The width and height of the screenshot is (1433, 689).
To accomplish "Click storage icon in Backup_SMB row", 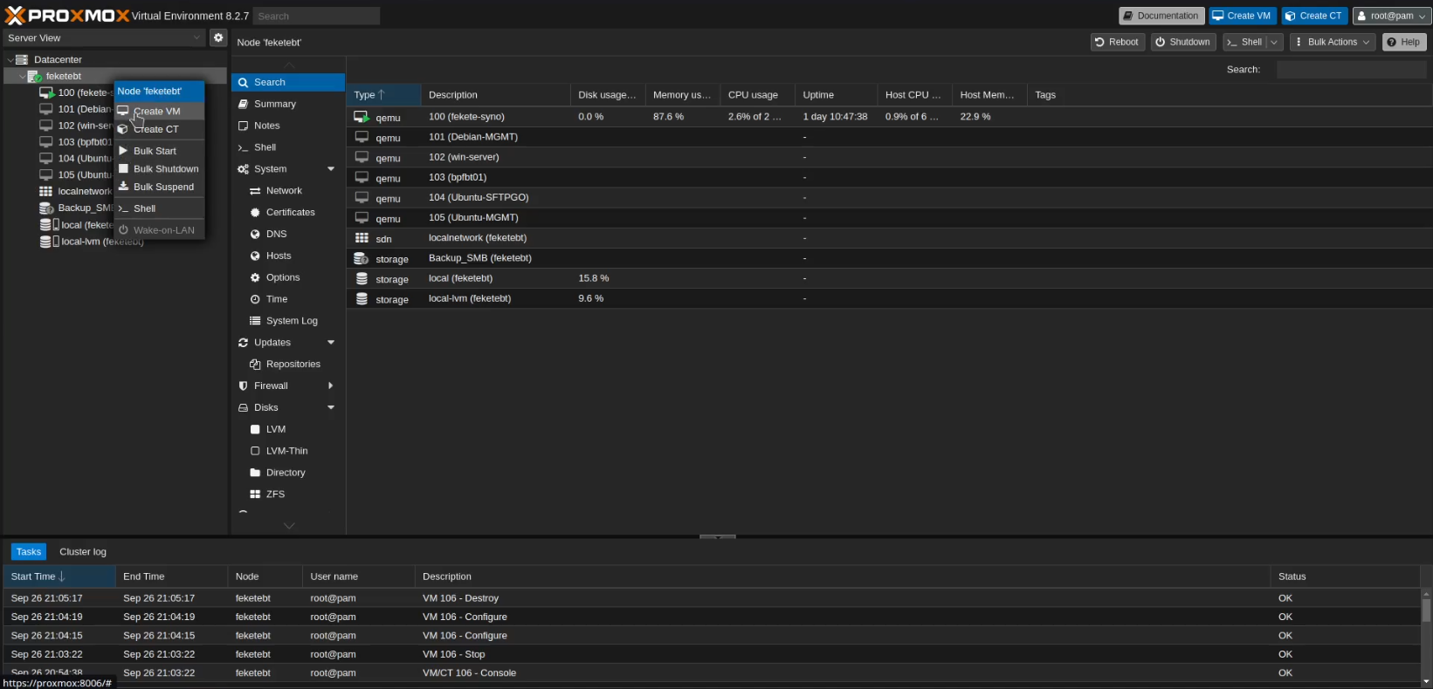I will 362,258.
